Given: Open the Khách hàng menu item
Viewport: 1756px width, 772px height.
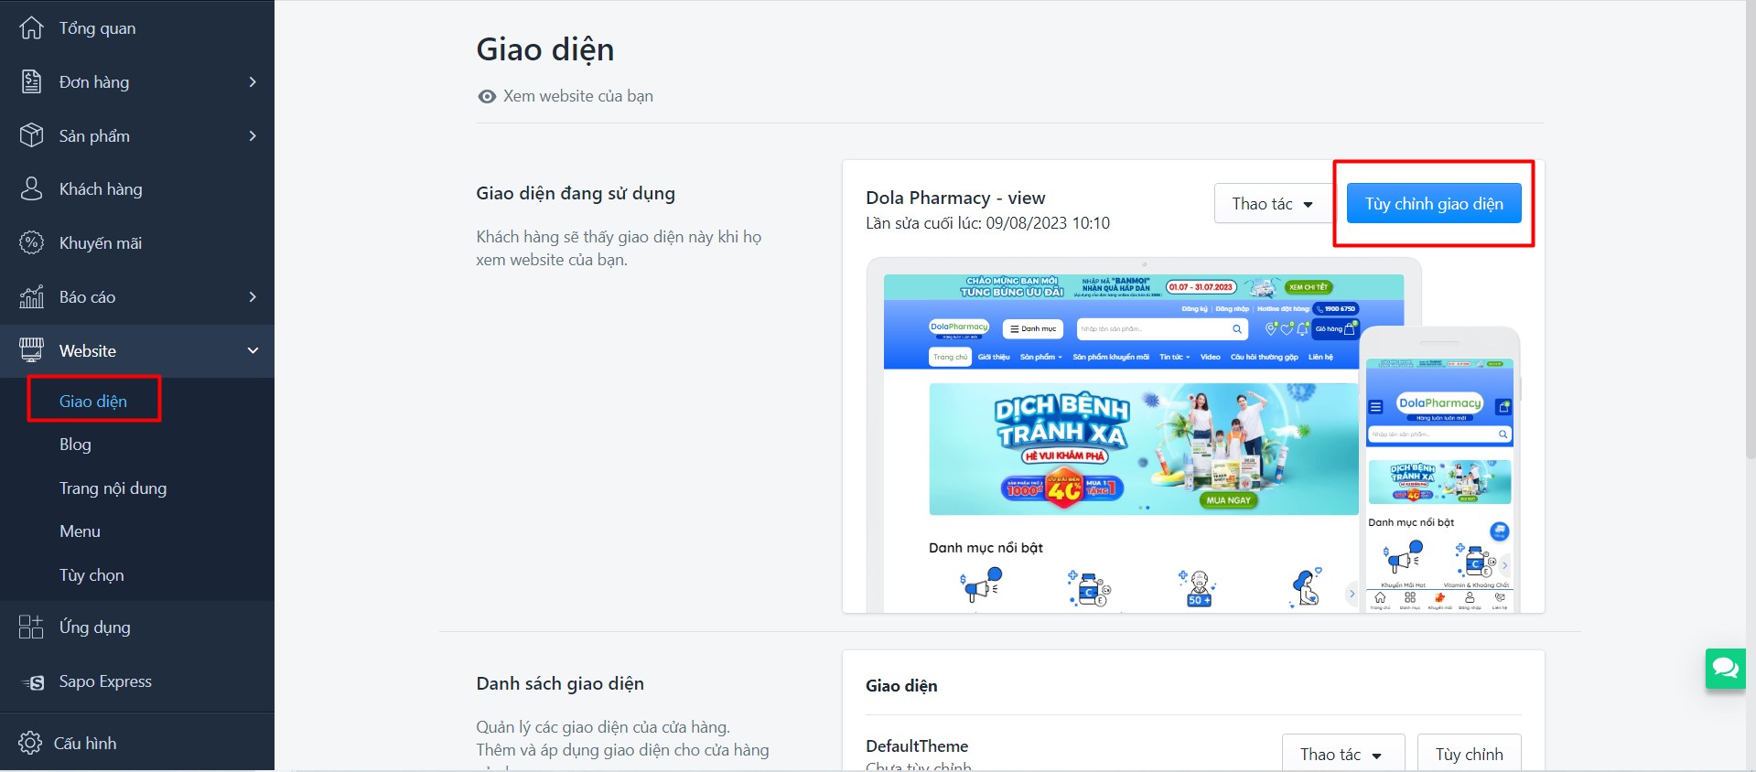Looking at the screenshot, I should [x=137, y=188].
